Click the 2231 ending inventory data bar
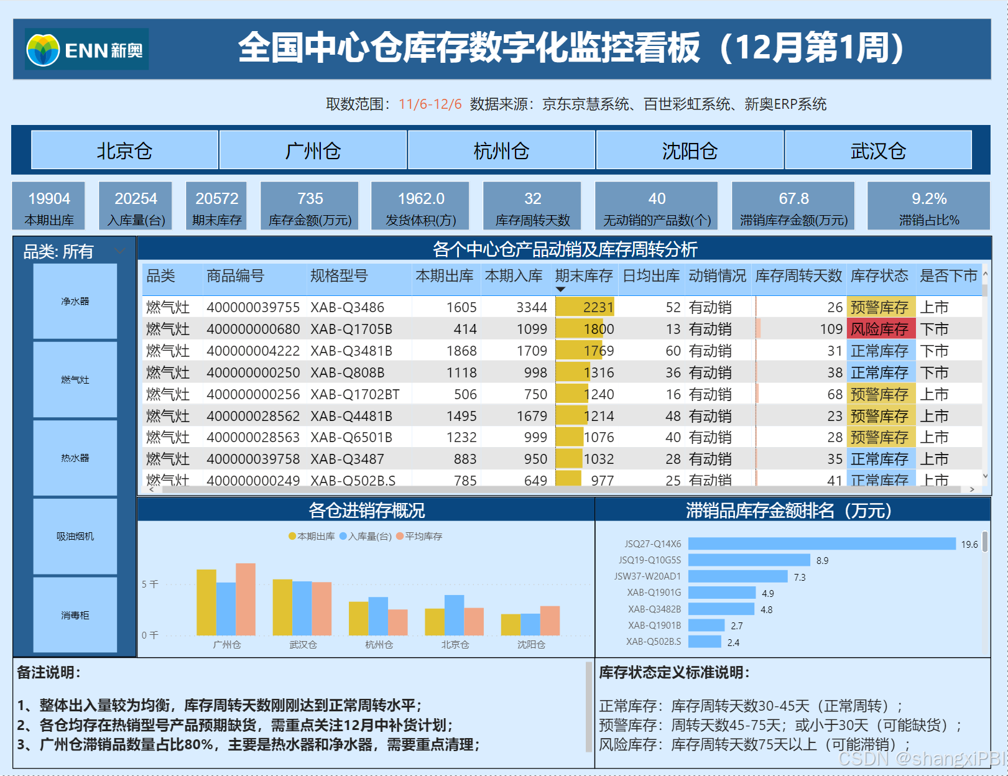The width and height of the screenshot is (1008, 776). (x=585, y=307)
